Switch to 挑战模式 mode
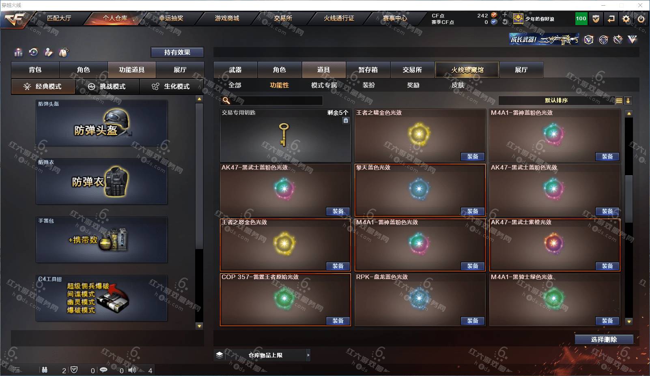 coord(107,86)
